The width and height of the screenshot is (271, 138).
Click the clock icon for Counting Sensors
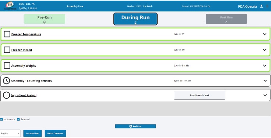pyautogui.click(x=6, y=81)
